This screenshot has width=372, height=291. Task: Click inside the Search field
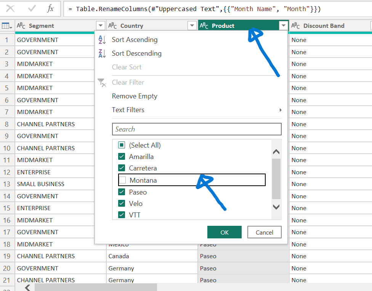click(x=197, y=129)
